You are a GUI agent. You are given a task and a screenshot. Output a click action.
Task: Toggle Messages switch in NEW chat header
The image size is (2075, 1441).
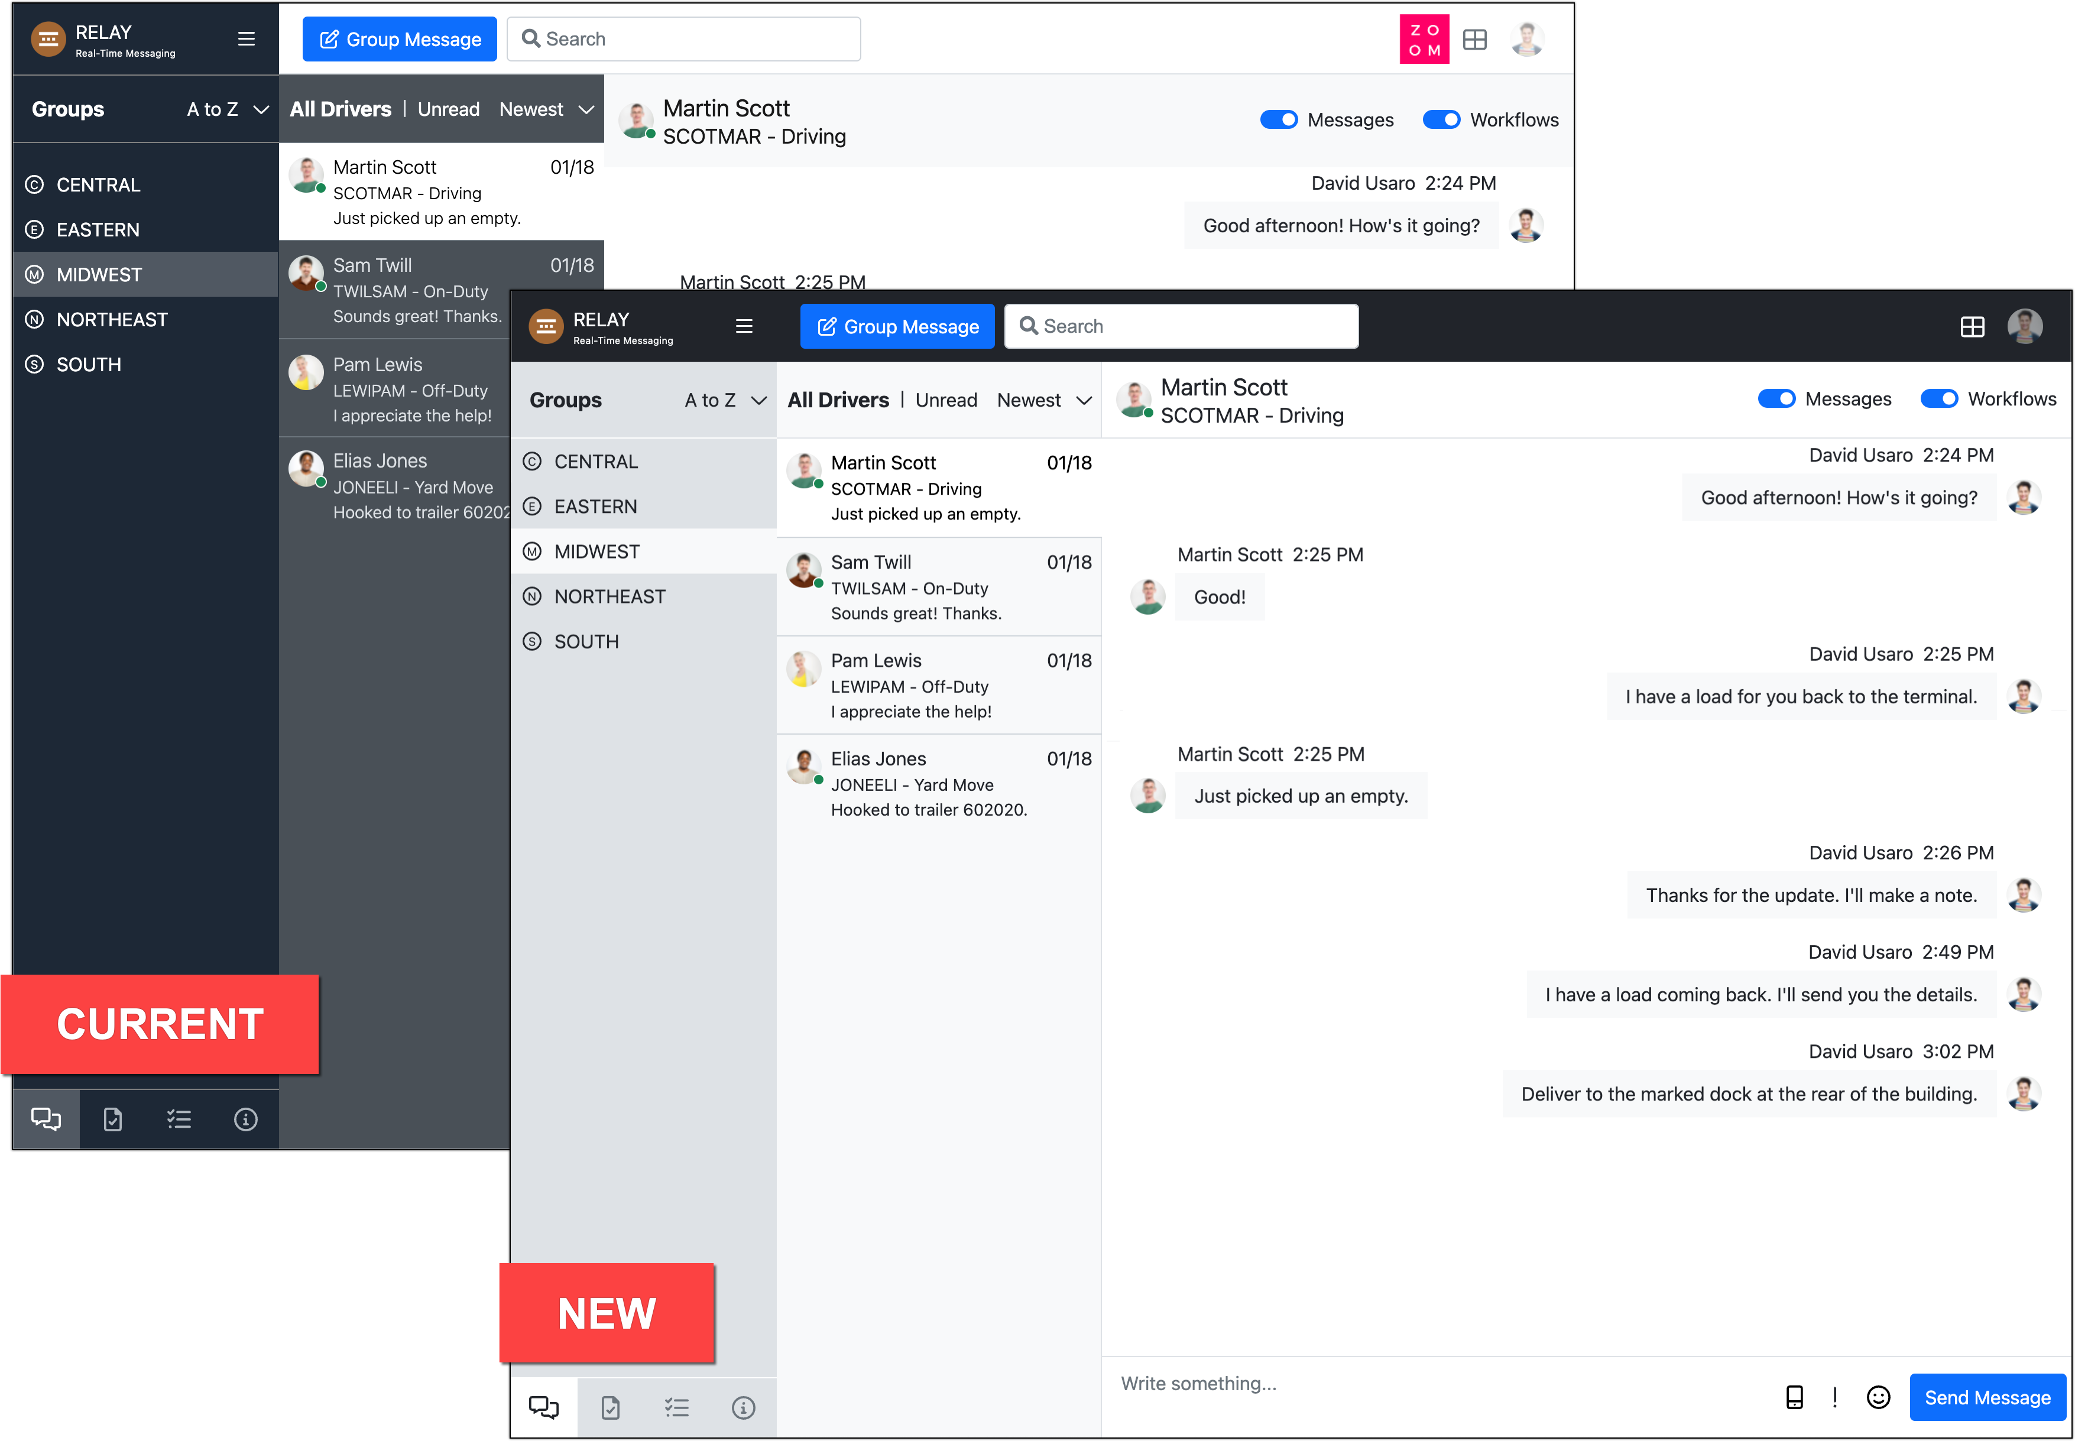[1776, 399]
